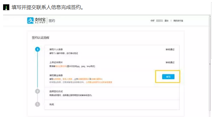
Task: Click the 签约 label next to the logo
Action: 52,21
